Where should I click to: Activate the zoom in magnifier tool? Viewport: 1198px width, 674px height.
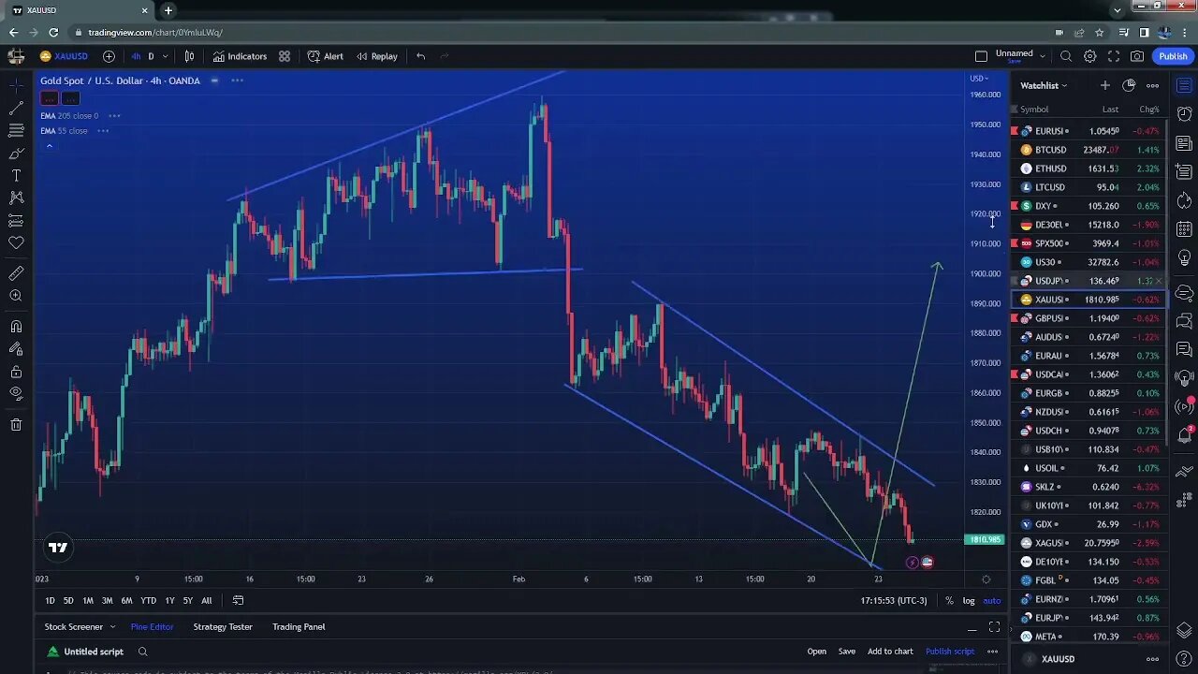coord(16,296)
